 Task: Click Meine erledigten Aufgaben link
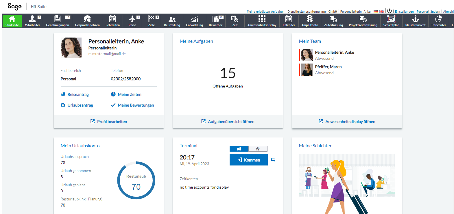265,12
